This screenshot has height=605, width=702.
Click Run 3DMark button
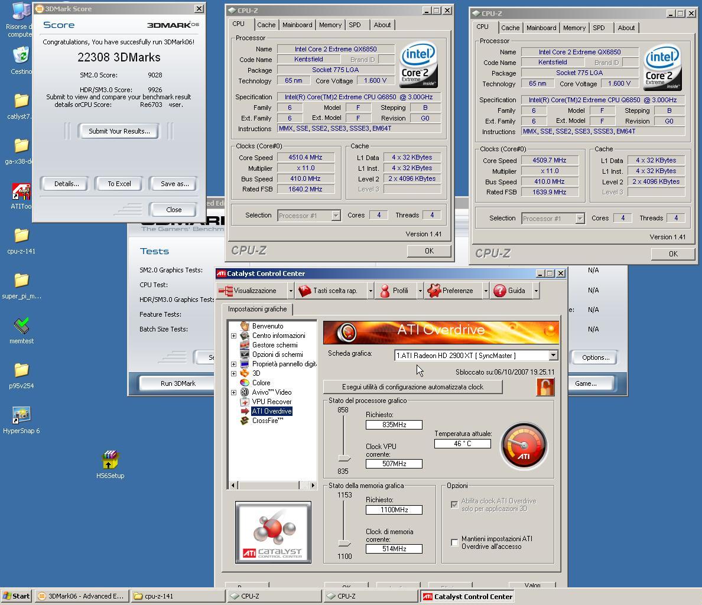[x=178, y=383]
